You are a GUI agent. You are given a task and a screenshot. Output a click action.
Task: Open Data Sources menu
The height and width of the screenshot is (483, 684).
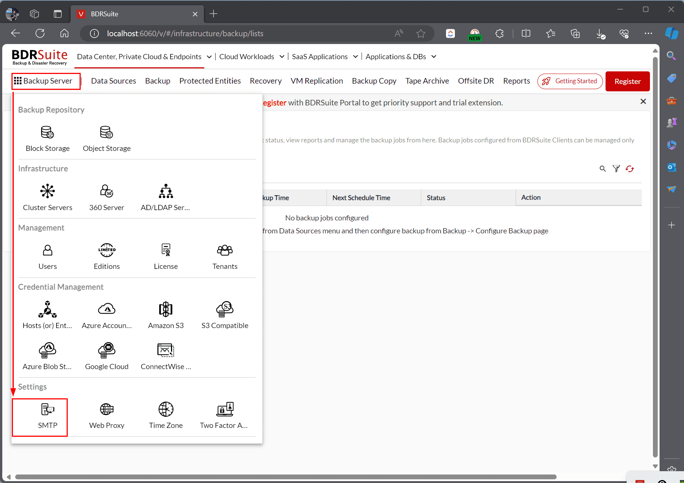(114, 81)
